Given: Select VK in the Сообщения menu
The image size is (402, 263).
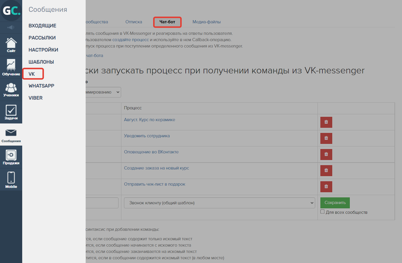Looking at the screenshot, I should pyautogui.click(x=32, y=74).
